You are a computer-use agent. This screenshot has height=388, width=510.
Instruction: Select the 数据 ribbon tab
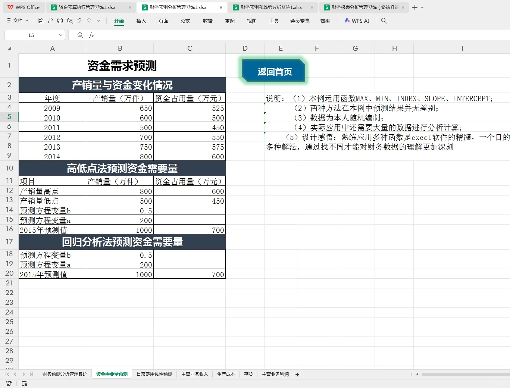(207, 21)
